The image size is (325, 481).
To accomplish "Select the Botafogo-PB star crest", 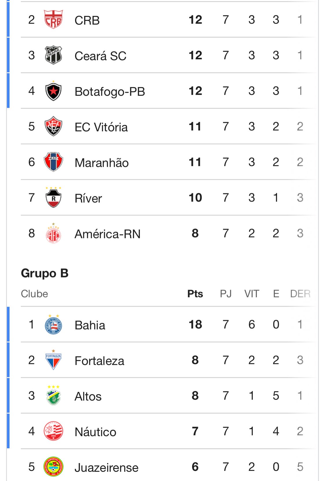I will point(53,91).
